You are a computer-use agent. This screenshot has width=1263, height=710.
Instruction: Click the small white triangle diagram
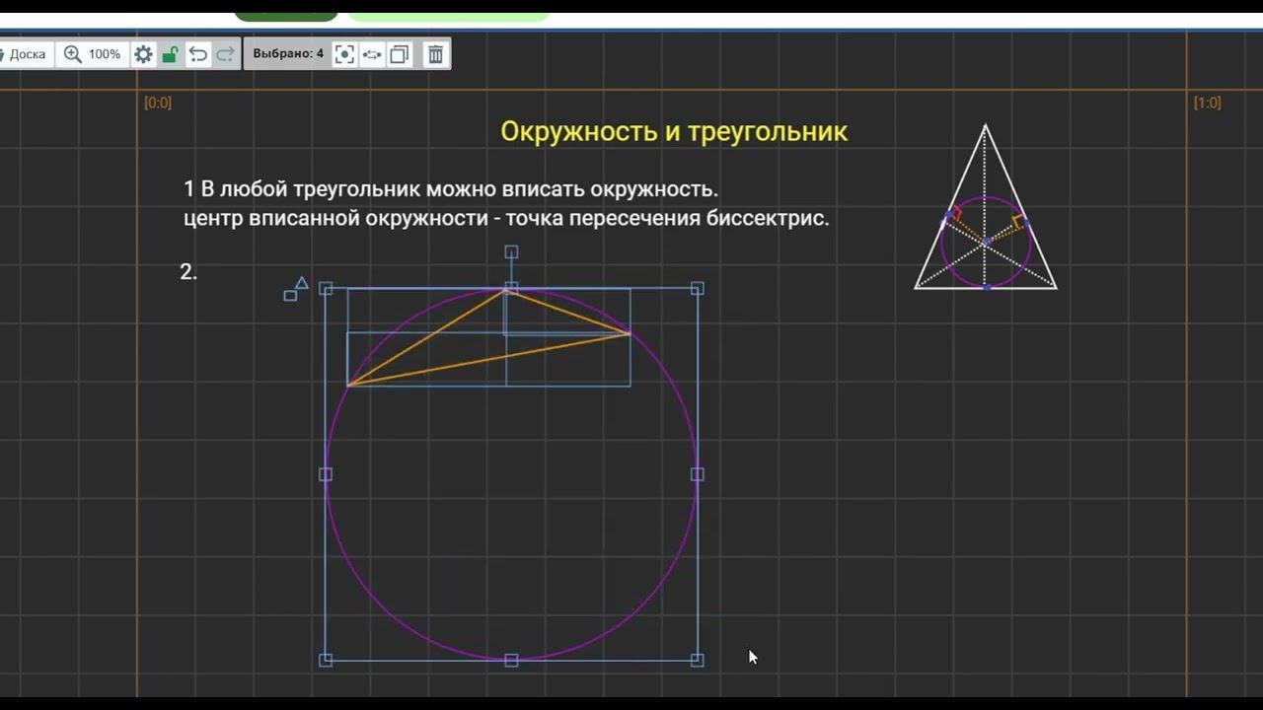[986, 207]
